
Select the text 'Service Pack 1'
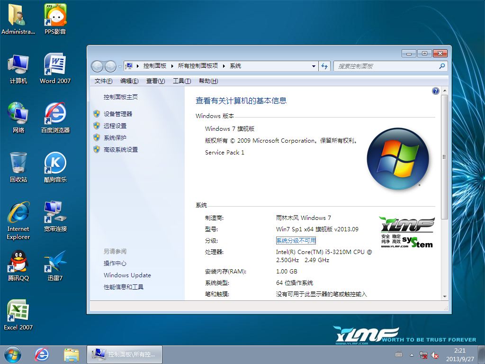[x=225, y=152]
